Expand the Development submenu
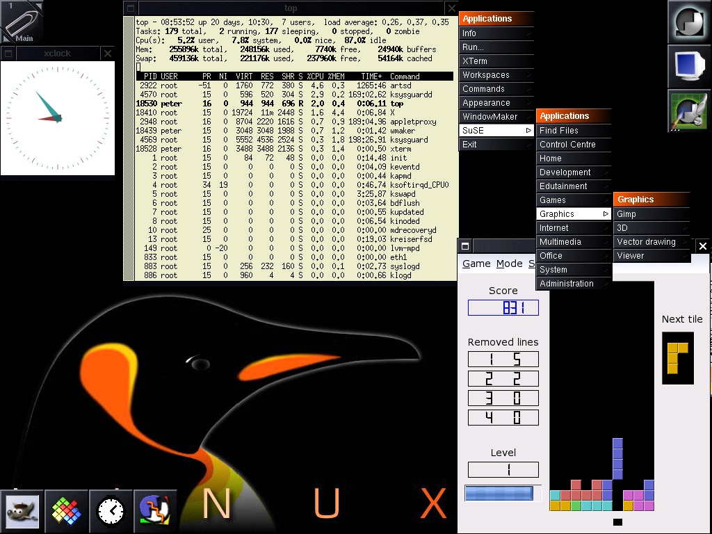 click(x=574, y=172)
